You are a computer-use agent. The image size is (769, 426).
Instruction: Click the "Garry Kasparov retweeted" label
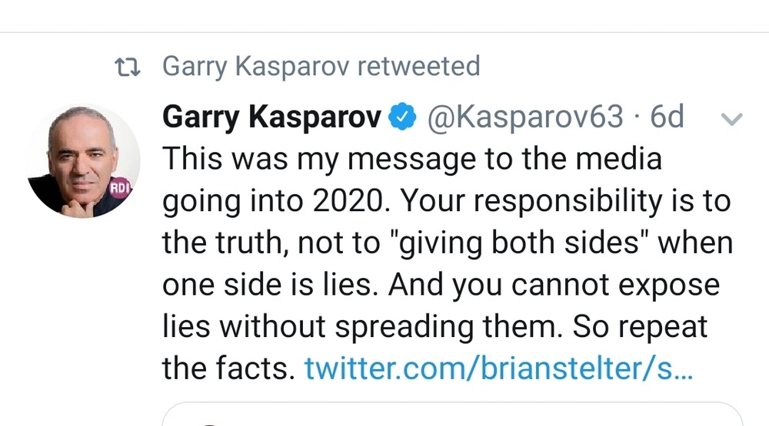[321, 67]
